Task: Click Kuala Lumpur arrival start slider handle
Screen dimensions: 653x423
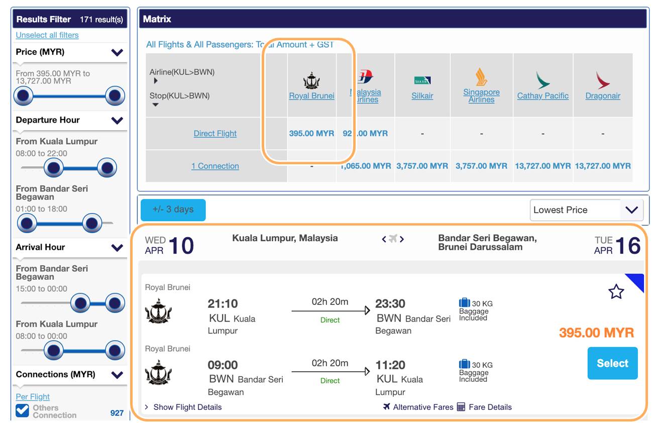Action: [x=54, y=351]
